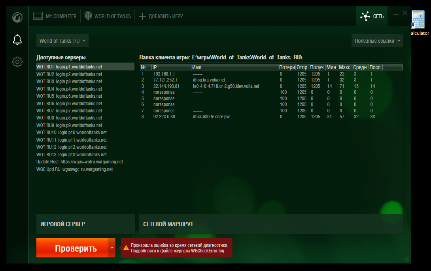Click IP 192.168.1.1 in route table
Screen dimensions: 431x271
pos(164,74)
